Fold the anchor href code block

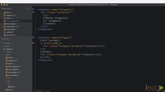coord(33,43)
